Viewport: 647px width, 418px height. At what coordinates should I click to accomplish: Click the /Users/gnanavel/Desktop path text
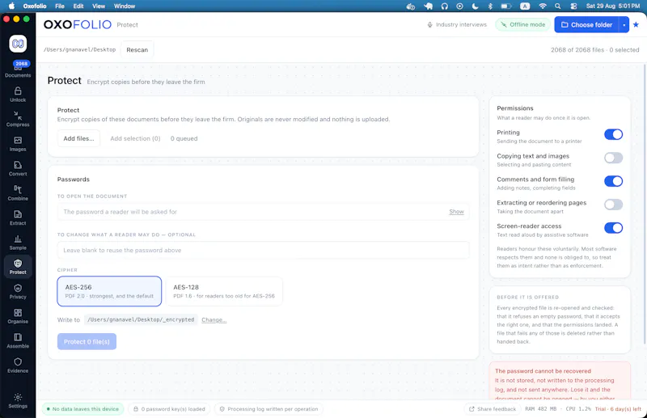tap(79, 49)
